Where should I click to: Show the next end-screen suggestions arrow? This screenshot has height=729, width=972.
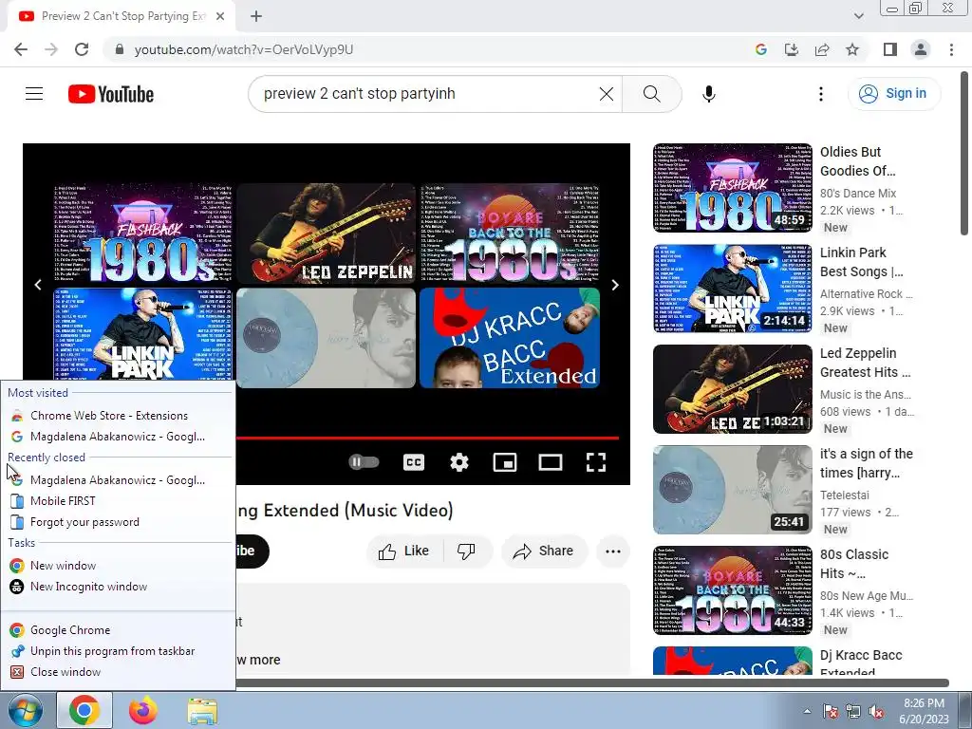[x=615, y=285]
